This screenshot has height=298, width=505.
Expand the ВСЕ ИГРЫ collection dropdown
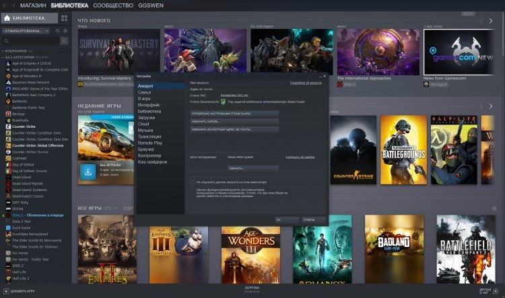click(x=116, y=209)
